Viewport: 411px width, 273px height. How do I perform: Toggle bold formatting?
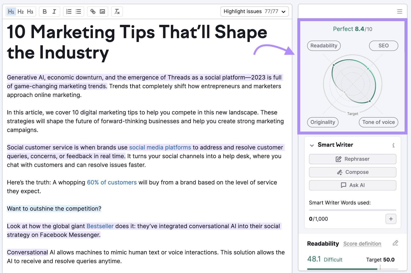pos(44,11)
